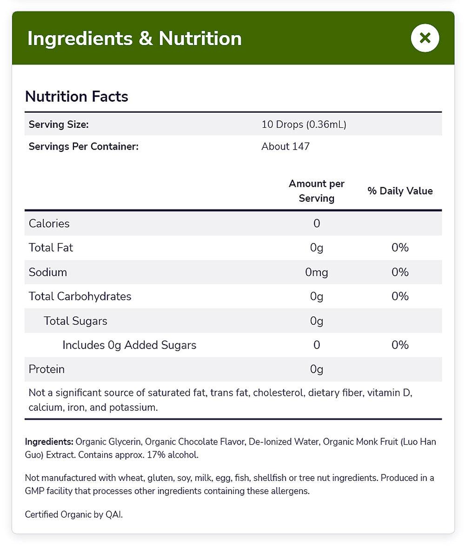Select the Calories row label

tap(49, 224)
